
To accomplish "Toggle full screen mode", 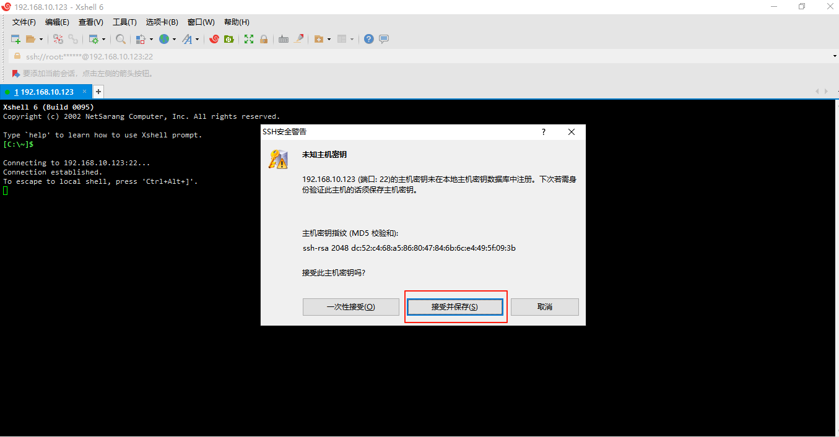I will [x=248, y=39].
